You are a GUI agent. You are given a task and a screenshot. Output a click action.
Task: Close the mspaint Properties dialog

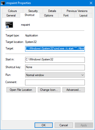pos(91,3)
